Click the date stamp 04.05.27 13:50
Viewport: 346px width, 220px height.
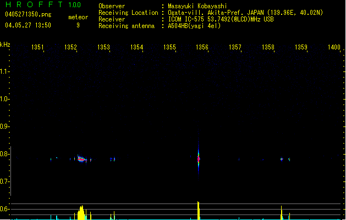(x=28, y=25)
